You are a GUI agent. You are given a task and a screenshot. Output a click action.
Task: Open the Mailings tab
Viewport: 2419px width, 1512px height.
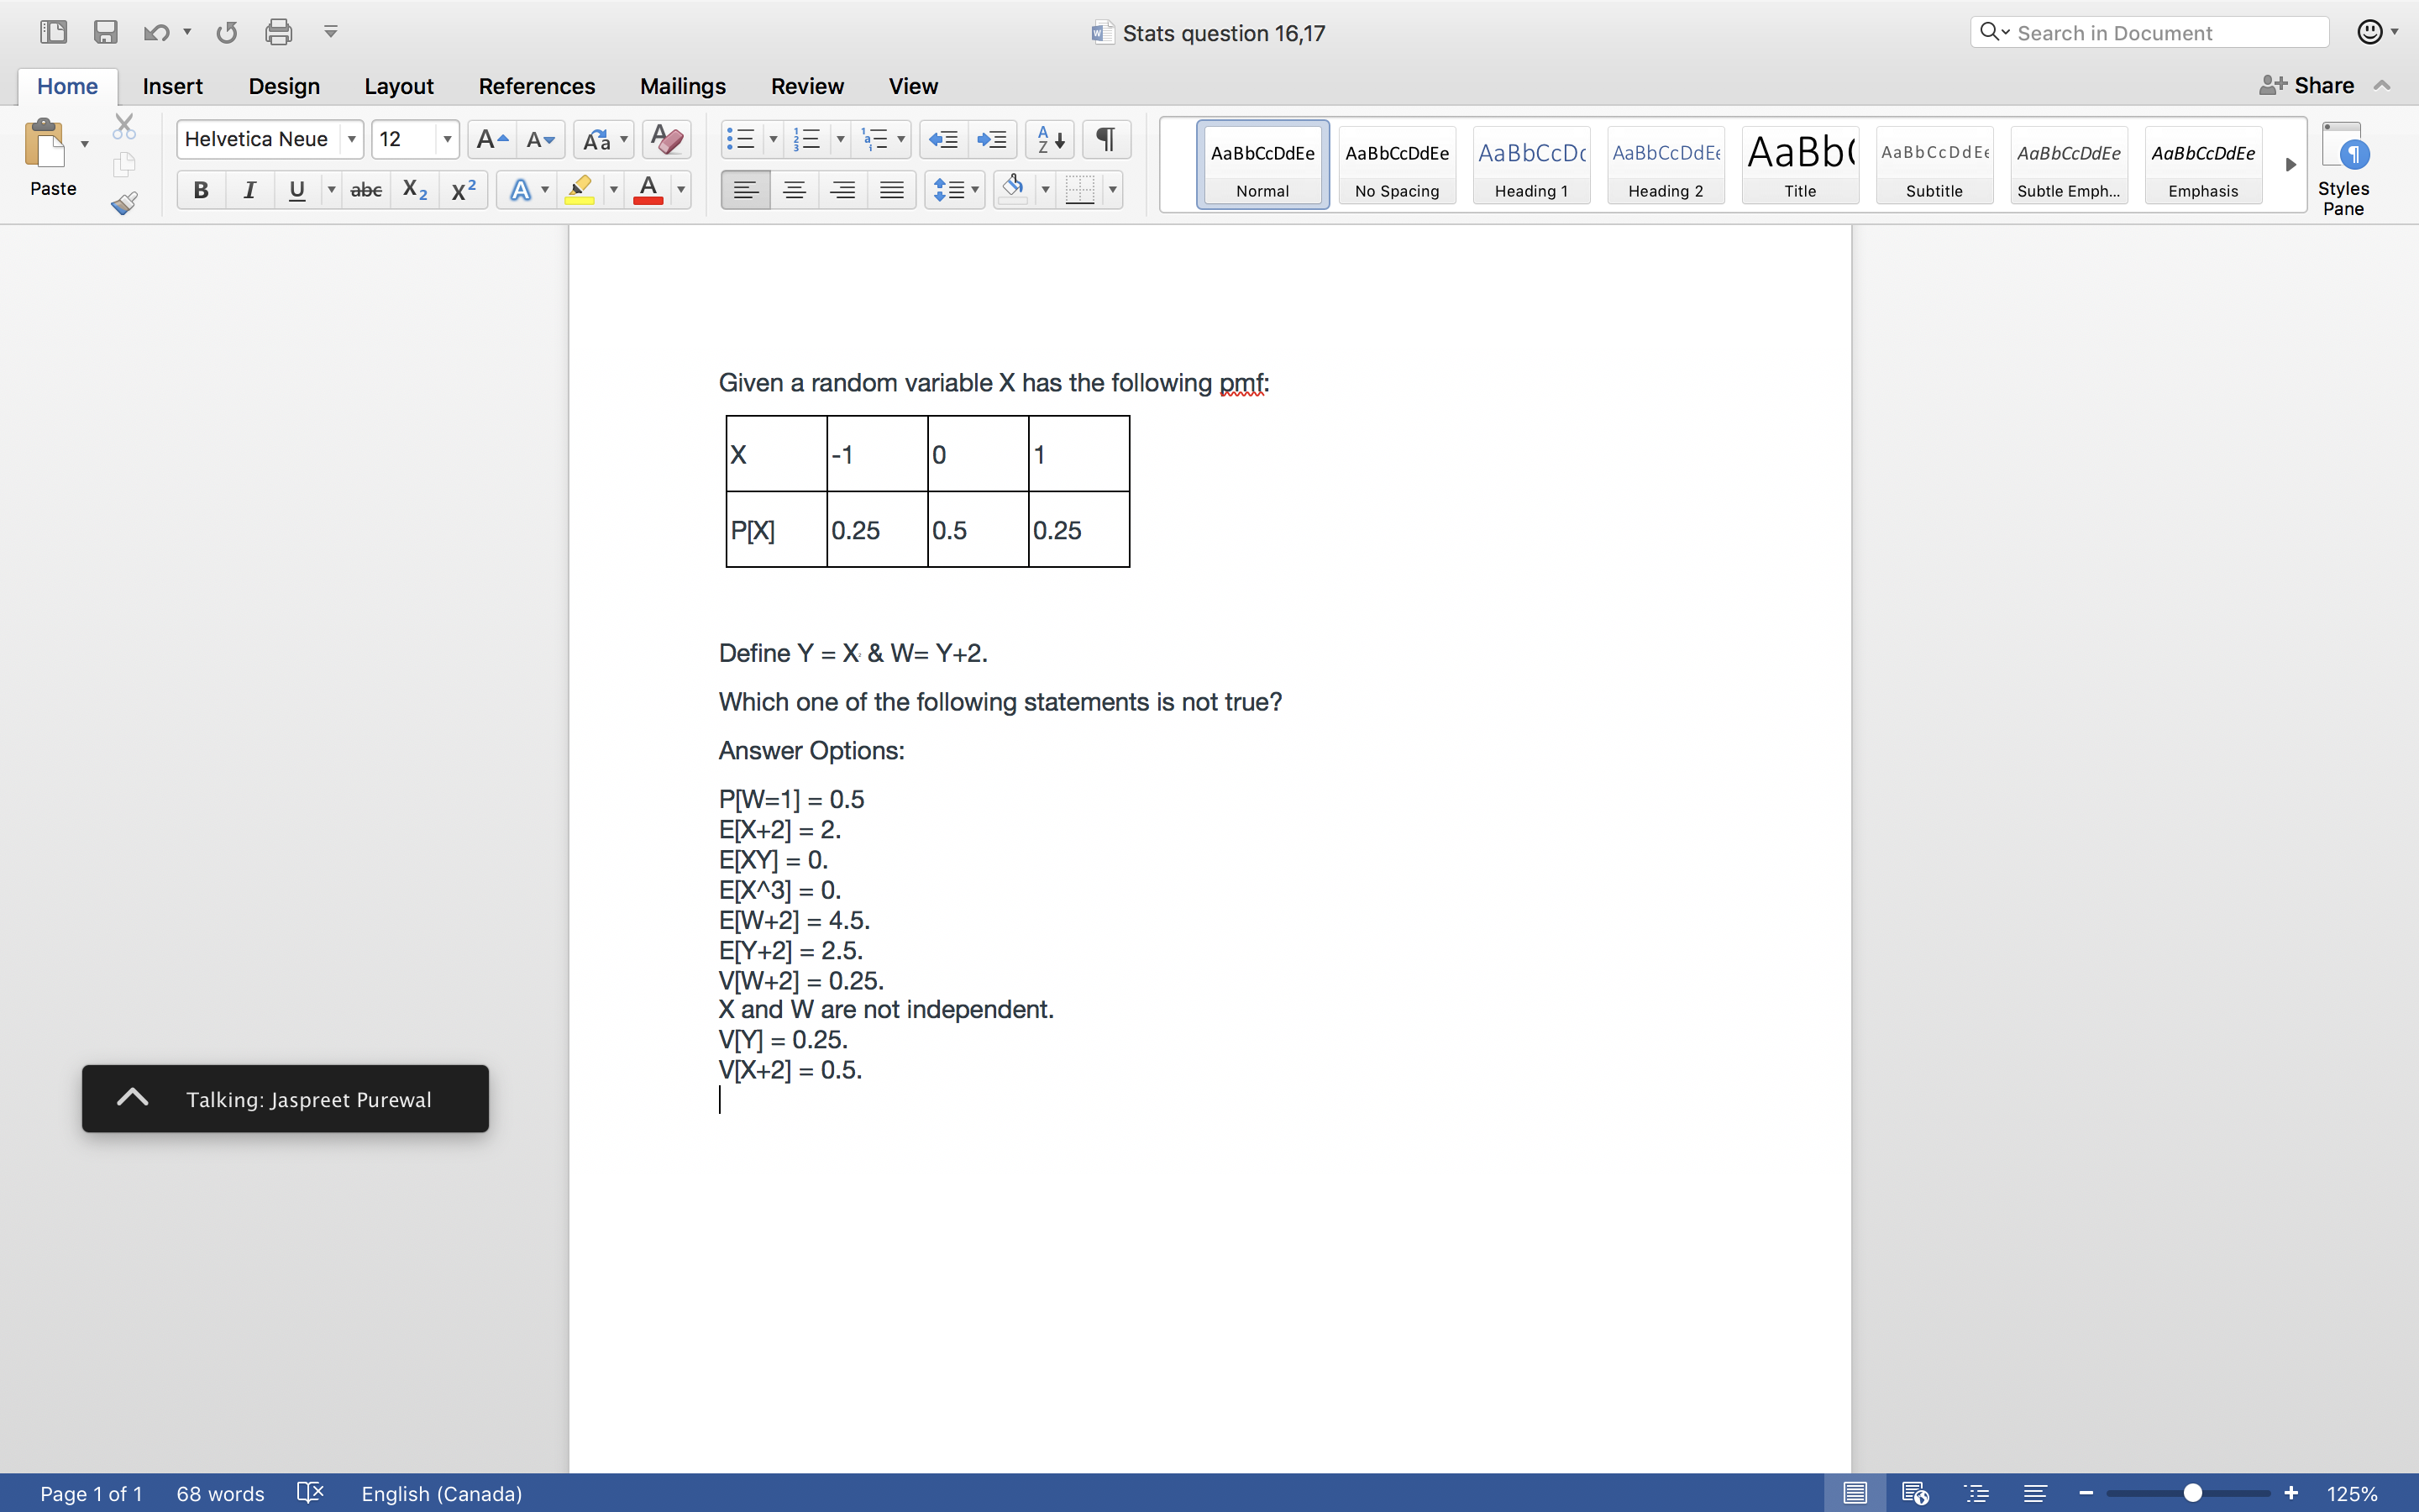pos(683,86)
